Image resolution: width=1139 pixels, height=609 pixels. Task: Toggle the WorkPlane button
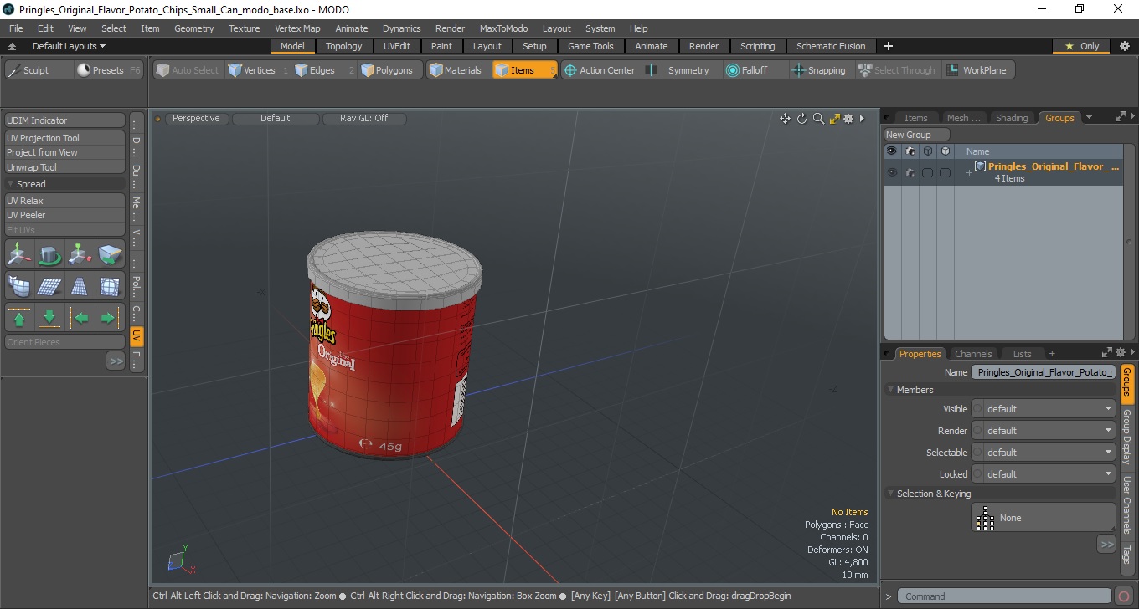977,70
